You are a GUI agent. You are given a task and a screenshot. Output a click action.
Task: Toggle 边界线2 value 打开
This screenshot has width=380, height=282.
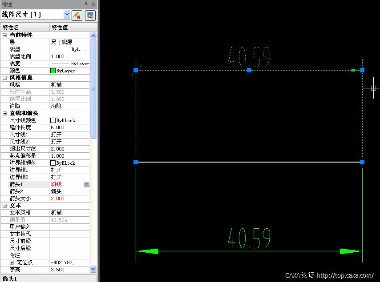tap(69, 177)
